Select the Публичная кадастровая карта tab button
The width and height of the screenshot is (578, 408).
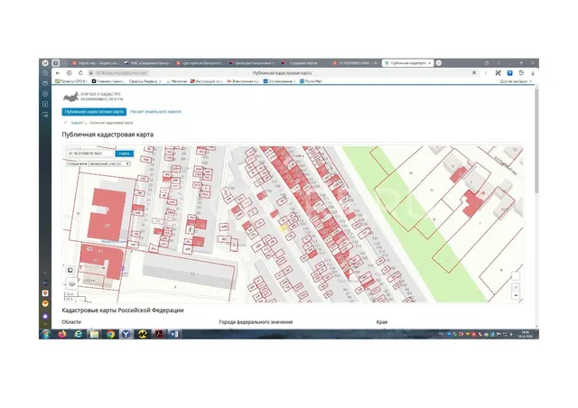click(x=94, y=112)
